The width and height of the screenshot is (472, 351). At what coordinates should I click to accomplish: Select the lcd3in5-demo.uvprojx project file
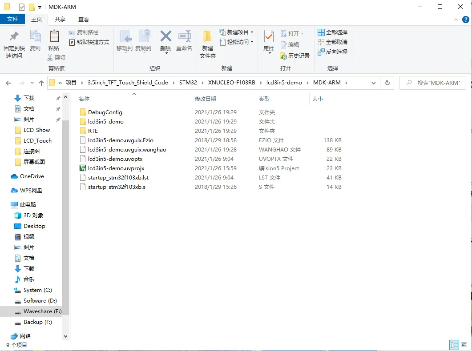(x=116, y=168)
